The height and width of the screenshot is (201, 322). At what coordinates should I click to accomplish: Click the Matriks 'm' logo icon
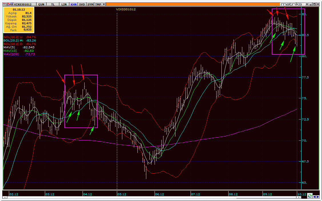(x=5, y=4)
